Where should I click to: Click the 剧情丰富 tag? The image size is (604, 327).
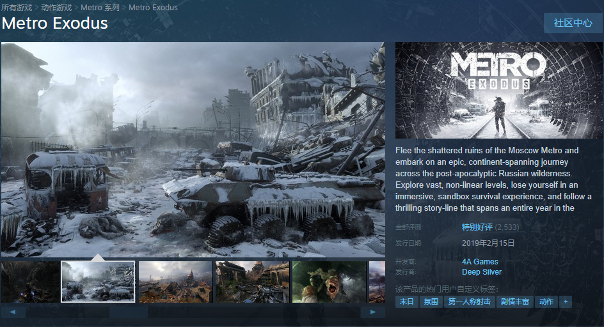(514, 301)
